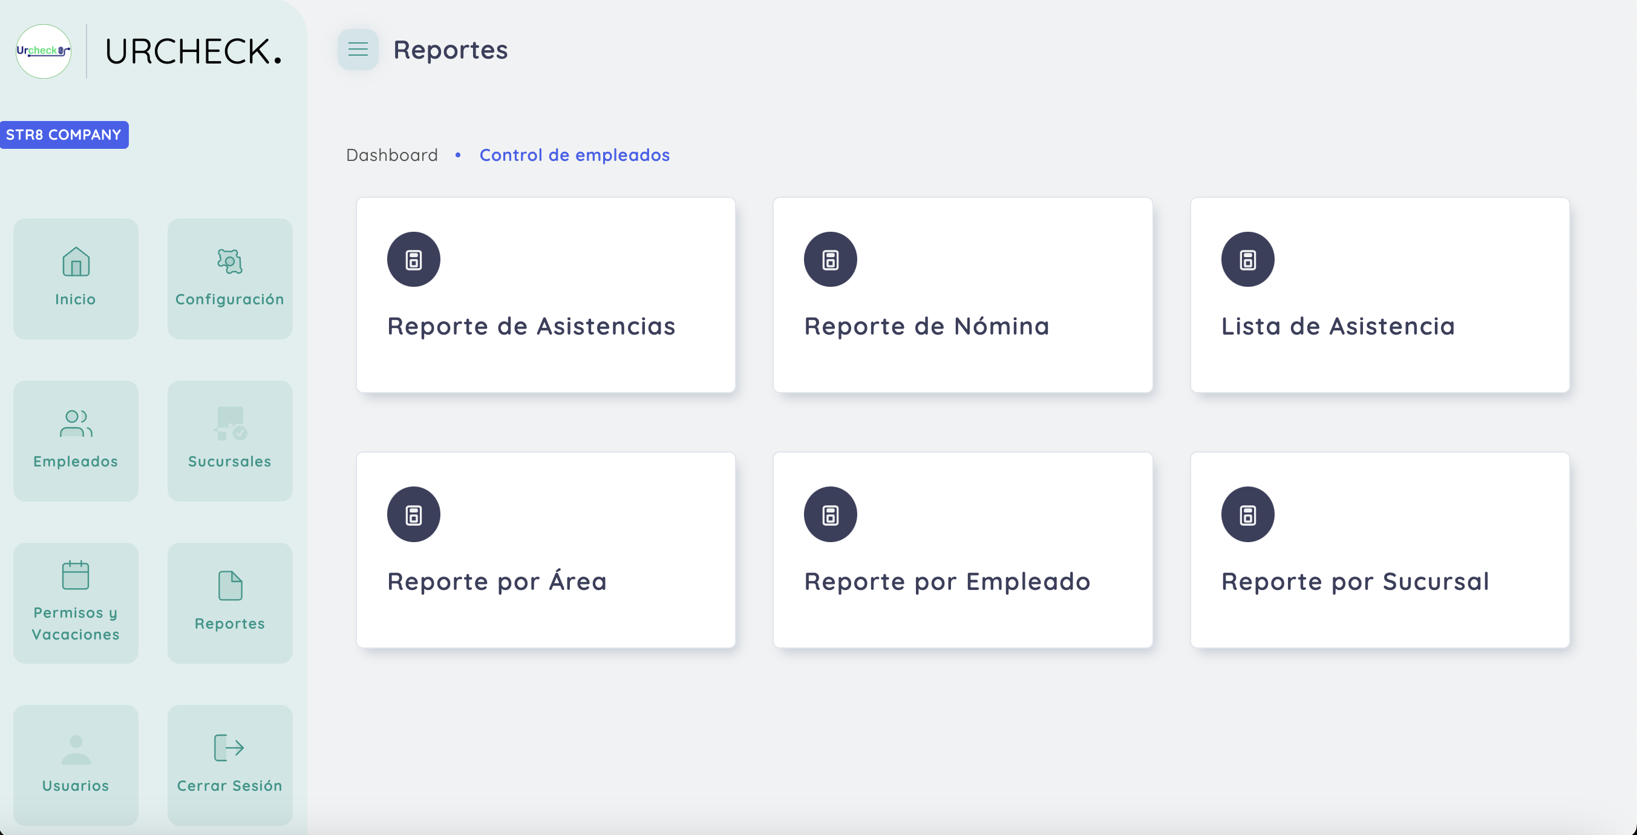Open Sucursales branches icon
1637x835 pixels.
click(x=229, y=424)
